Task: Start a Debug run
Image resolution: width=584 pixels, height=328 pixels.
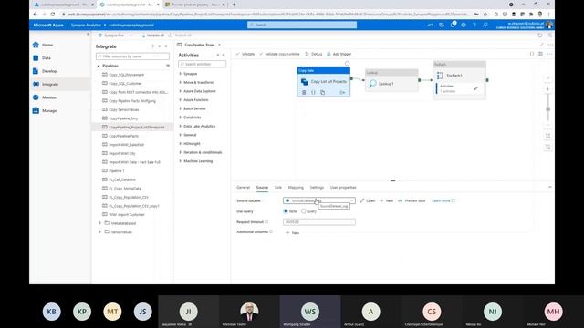Action: pos(314,54)
